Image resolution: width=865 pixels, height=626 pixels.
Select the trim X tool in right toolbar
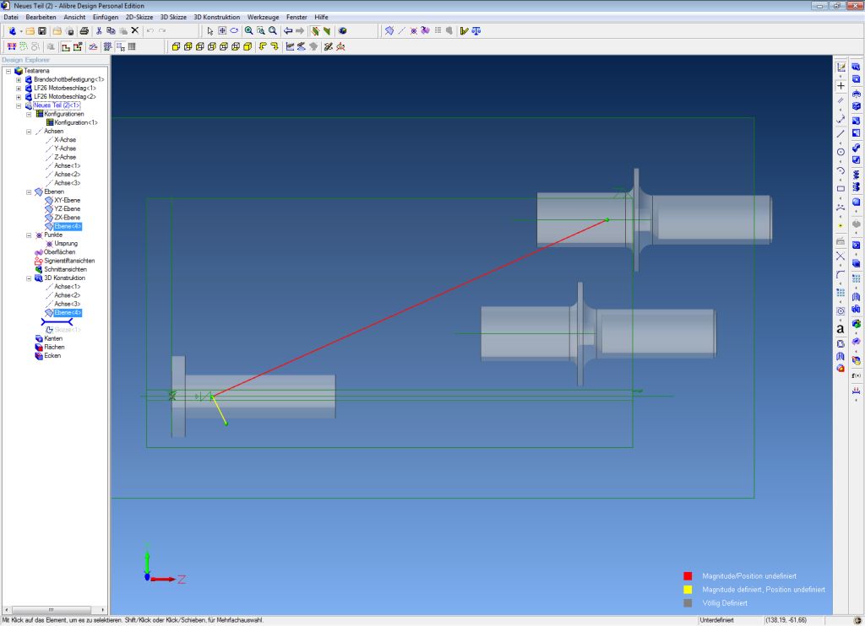(x=841, y=256)
